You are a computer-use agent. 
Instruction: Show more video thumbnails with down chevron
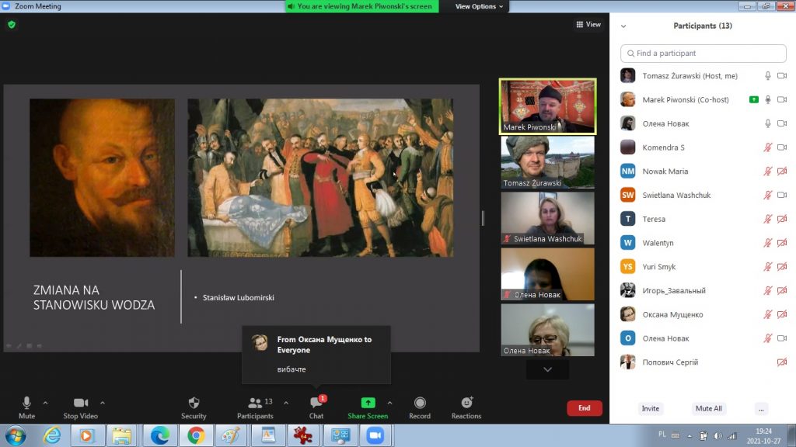pos(547,369)
